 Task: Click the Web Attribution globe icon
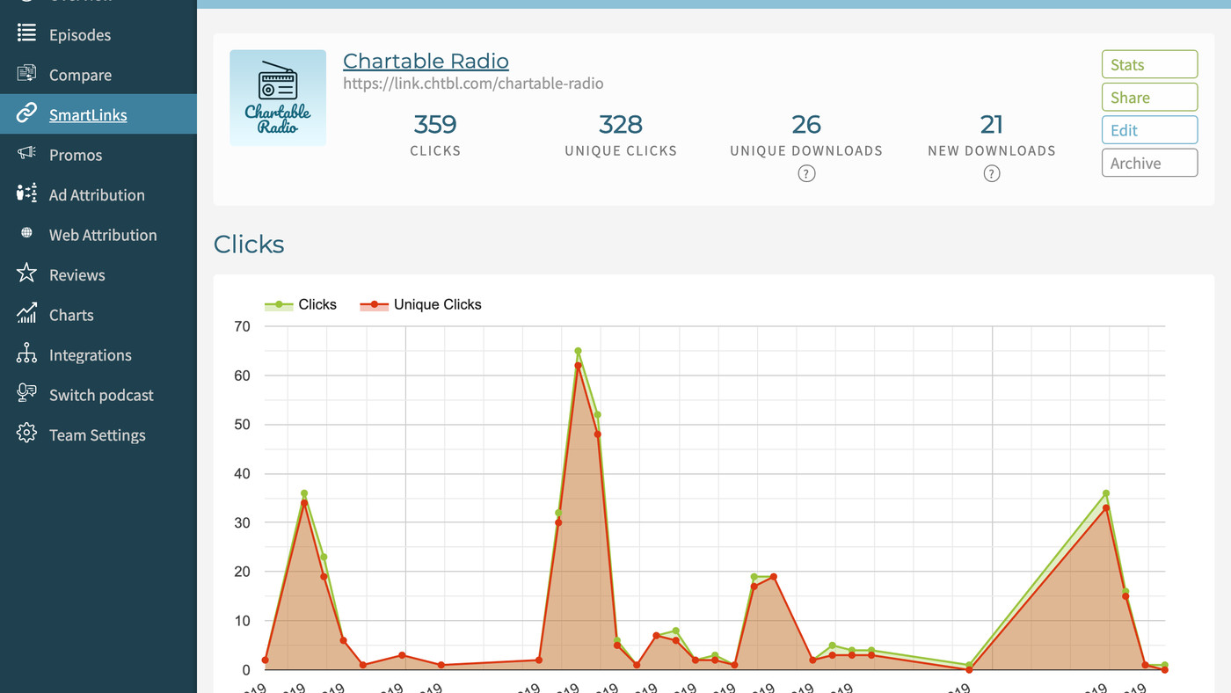(26, 234)
